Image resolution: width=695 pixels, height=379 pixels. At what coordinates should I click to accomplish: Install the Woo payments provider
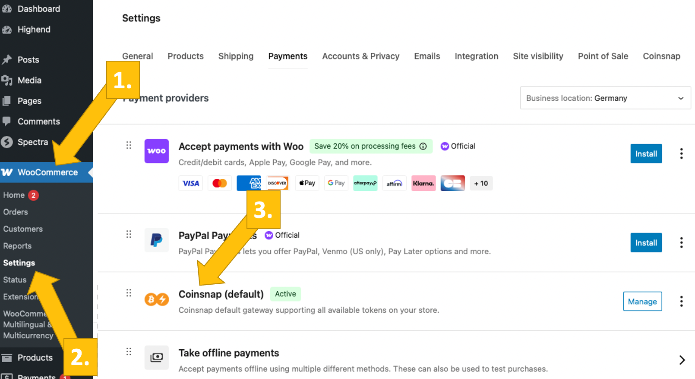coord(646,154)
